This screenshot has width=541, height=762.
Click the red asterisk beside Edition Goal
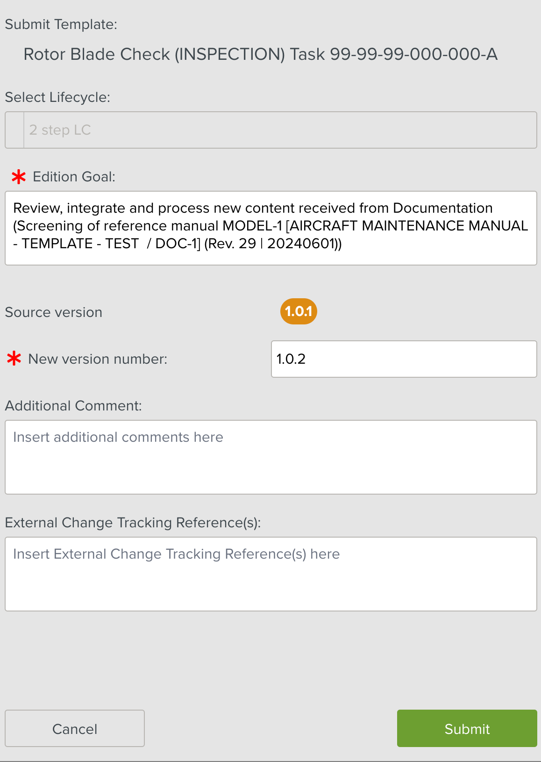tap(19, 177)
